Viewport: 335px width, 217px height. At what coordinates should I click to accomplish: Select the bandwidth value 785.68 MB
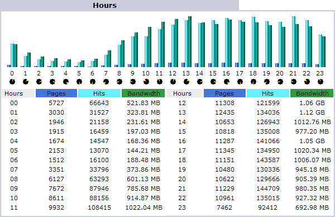point(143,188)
